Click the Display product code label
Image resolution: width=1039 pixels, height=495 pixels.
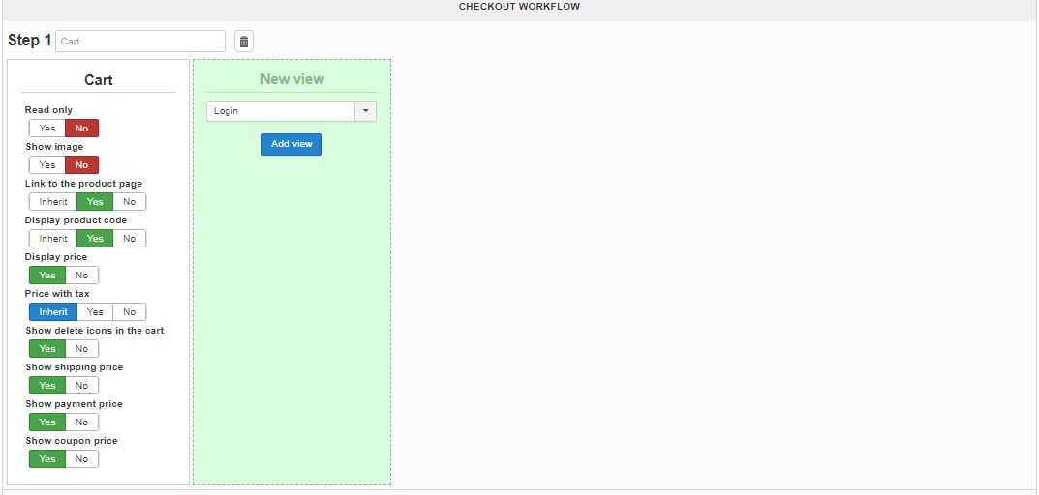pyautogui.click(x=76, y=219)
